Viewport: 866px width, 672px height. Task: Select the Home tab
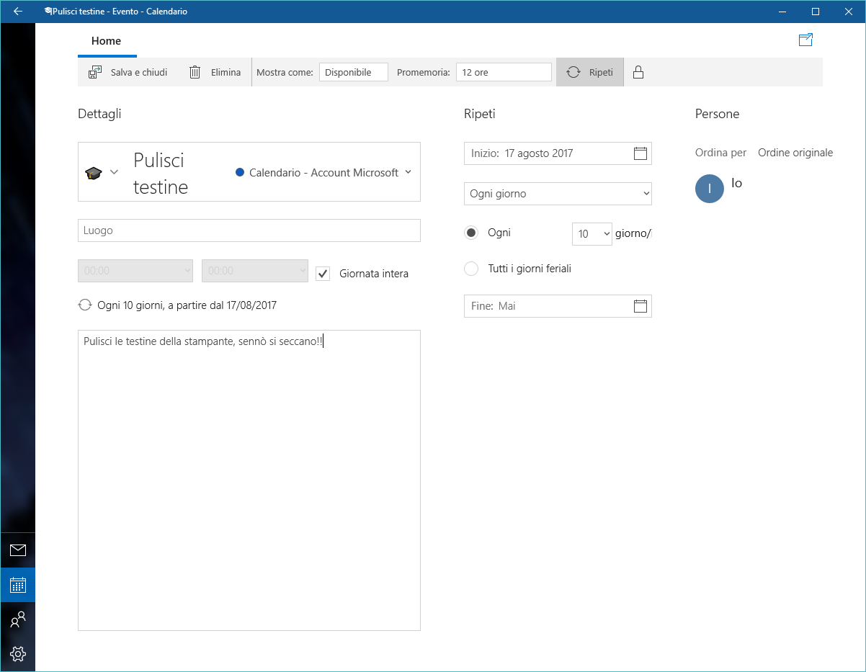pos(107,41)
